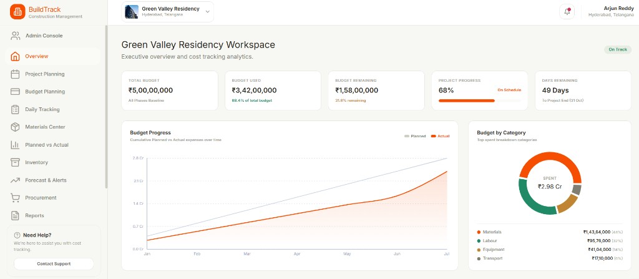Viewport: 639px width, 279px height.
Task: Click the Inventory archive icon
Action: (15, 162)
